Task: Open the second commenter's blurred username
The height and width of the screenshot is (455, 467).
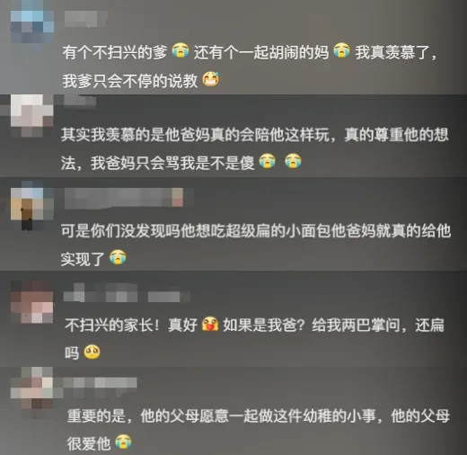Action: tap(80, 101)
